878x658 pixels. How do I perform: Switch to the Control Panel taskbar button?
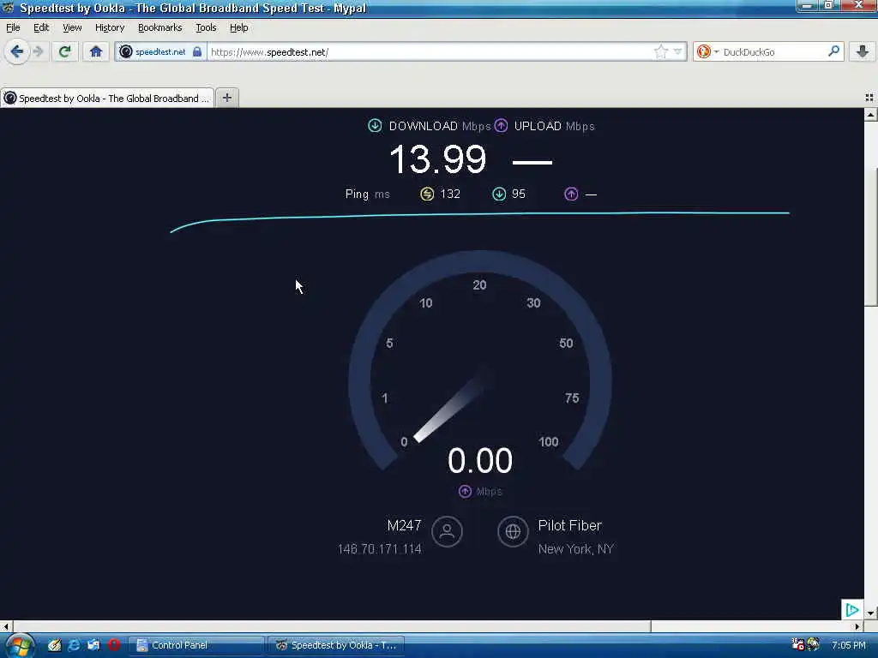197,645
